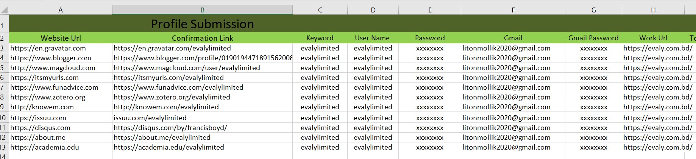This screenshot has height=159, width=696.
Task: Click row 13 header
Action: click(x=3, y=147)
